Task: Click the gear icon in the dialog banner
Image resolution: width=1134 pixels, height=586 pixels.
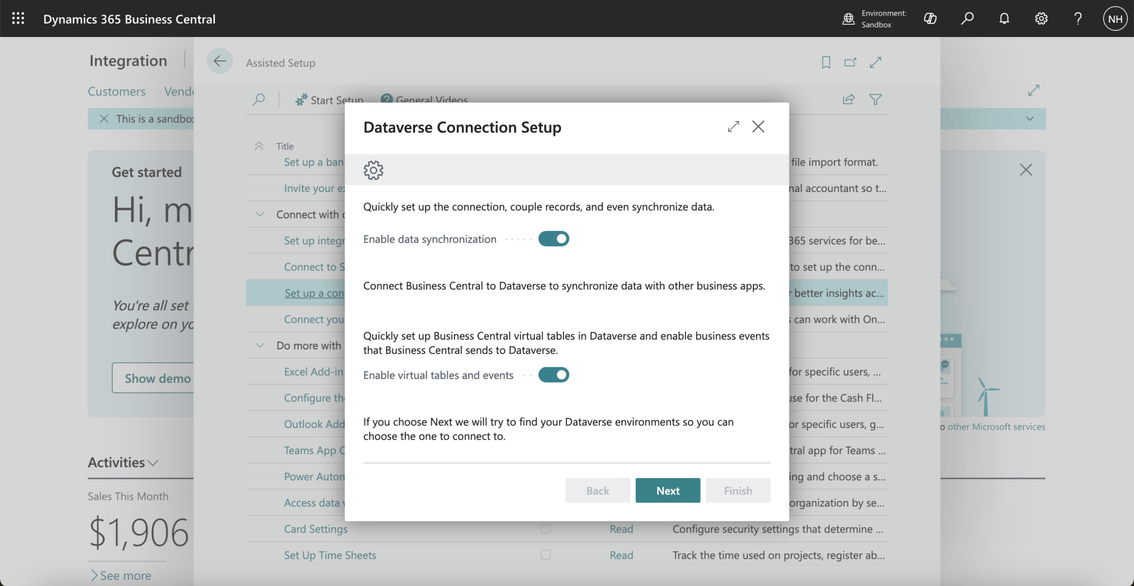Action: coord(374,170)
